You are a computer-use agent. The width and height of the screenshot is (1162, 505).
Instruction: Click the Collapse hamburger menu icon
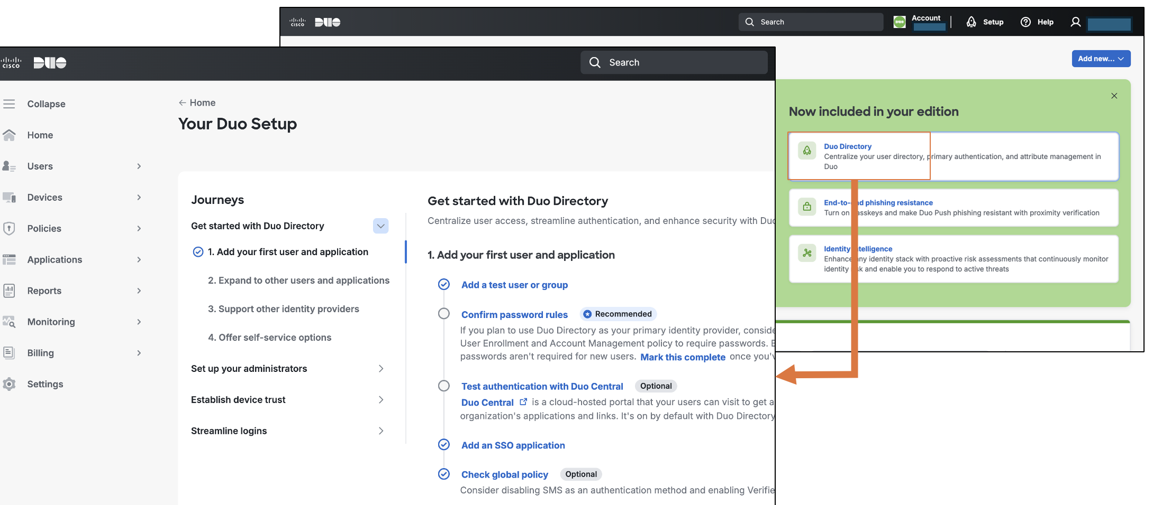click(x=9, y=104)
